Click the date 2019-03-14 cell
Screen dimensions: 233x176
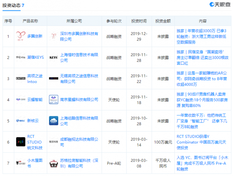coord(139,142)
